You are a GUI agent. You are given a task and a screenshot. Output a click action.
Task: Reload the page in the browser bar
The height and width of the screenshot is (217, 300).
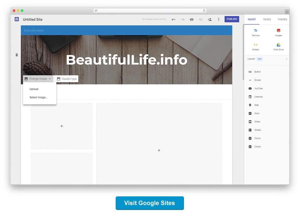[x=204, y=11]
